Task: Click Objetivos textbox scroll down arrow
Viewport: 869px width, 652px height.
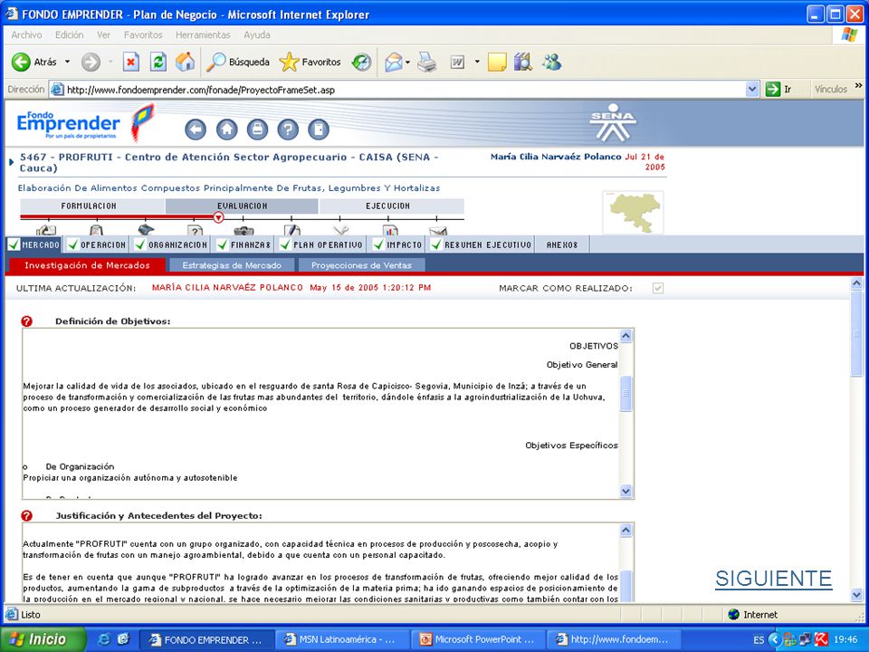Action: point(625,491)
